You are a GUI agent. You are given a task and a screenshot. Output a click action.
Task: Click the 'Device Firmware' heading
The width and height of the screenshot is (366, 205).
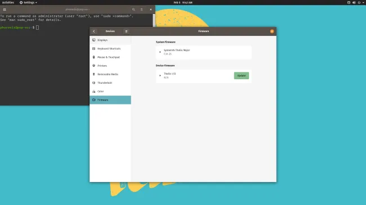[165, 66]
